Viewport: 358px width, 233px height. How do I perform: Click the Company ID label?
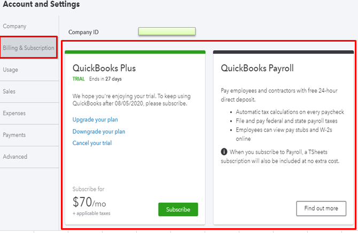(83, 33)
